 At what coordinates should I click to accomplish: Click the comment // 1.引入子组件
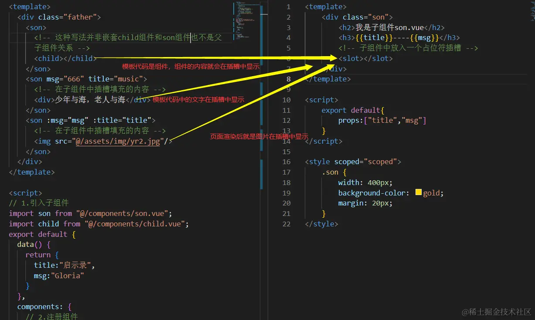tap(39, 203)
